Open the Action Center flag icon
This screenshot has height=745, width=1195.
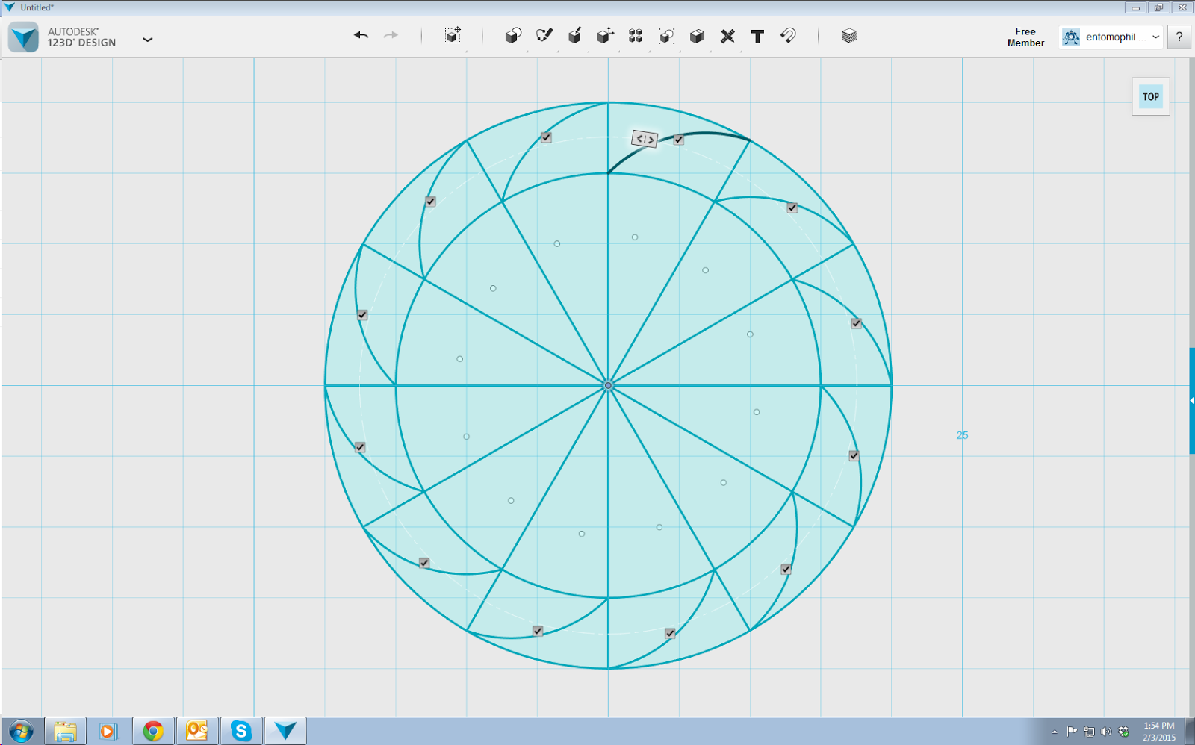point(1072,732)
